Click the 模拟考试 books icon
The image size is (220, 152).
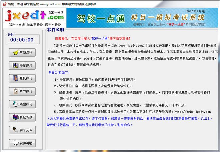click(16, 117)
